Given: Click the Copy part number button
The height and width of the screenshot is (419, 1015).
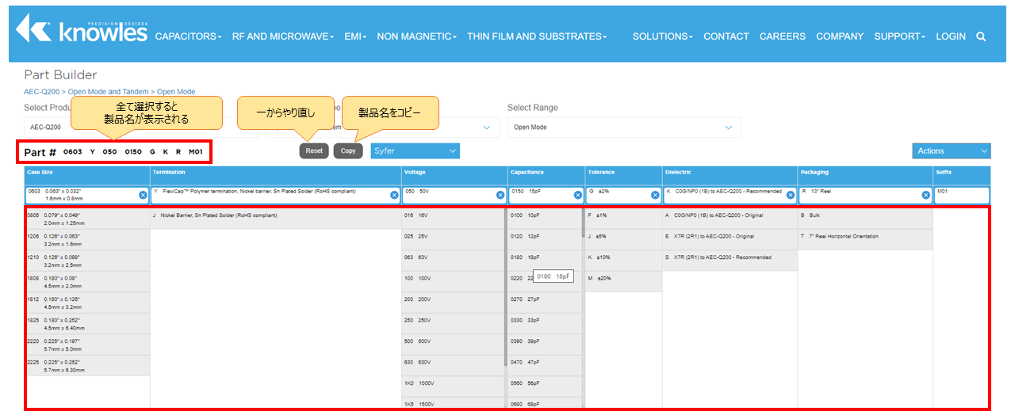Looking at the screenshot, I should tap(348, 150).
